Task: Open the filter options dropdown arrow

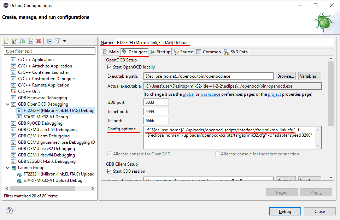Action: [64, 41]
